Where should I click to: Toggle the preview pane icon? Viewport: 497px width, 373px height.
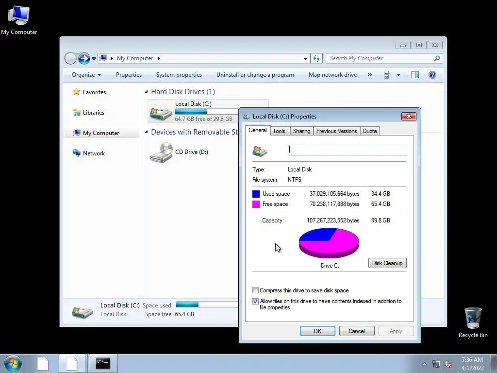point(415,75)
